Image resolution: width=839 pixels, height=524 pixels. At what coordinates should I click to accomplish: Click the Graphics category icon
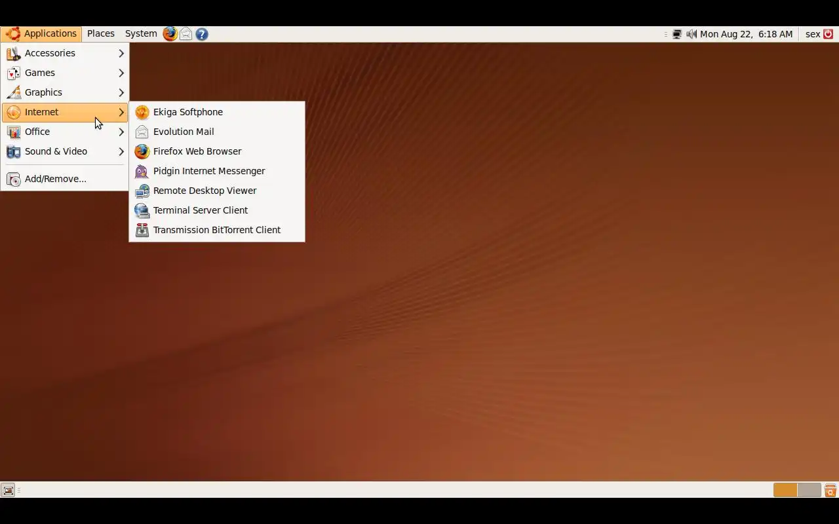pos(14,92)
